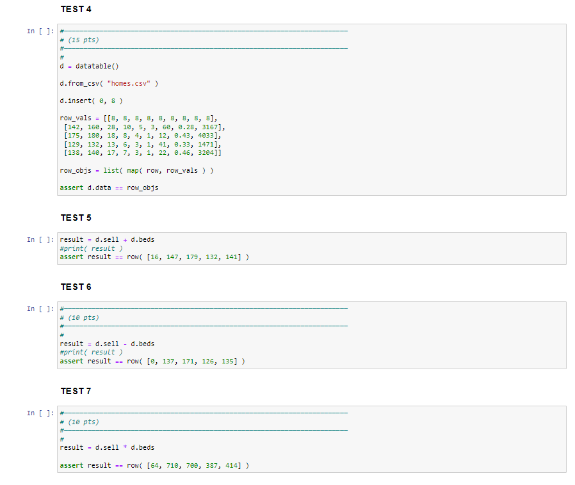Click the In [ ] prompt beside TEST 4 cell

[40, 31]
